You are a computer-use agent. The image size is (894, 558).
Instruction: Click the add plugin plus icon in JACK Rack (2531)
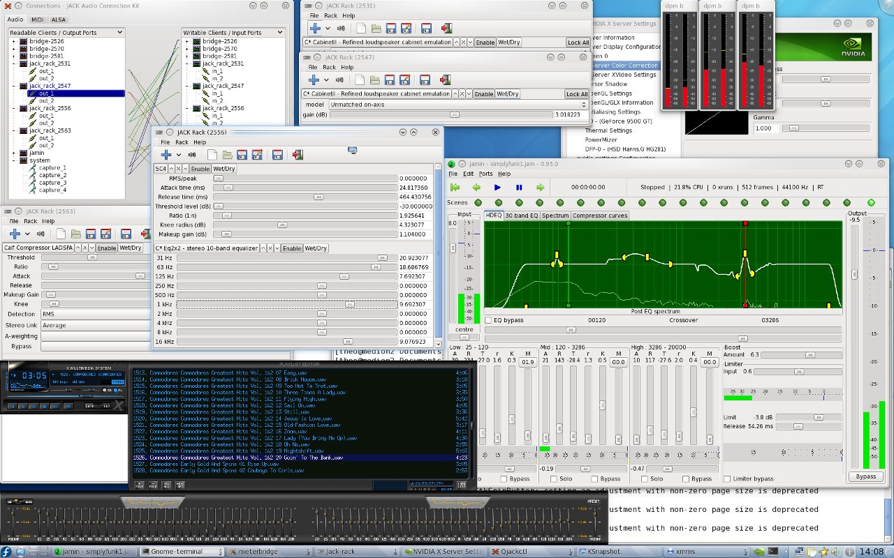(x=315, y=29)
